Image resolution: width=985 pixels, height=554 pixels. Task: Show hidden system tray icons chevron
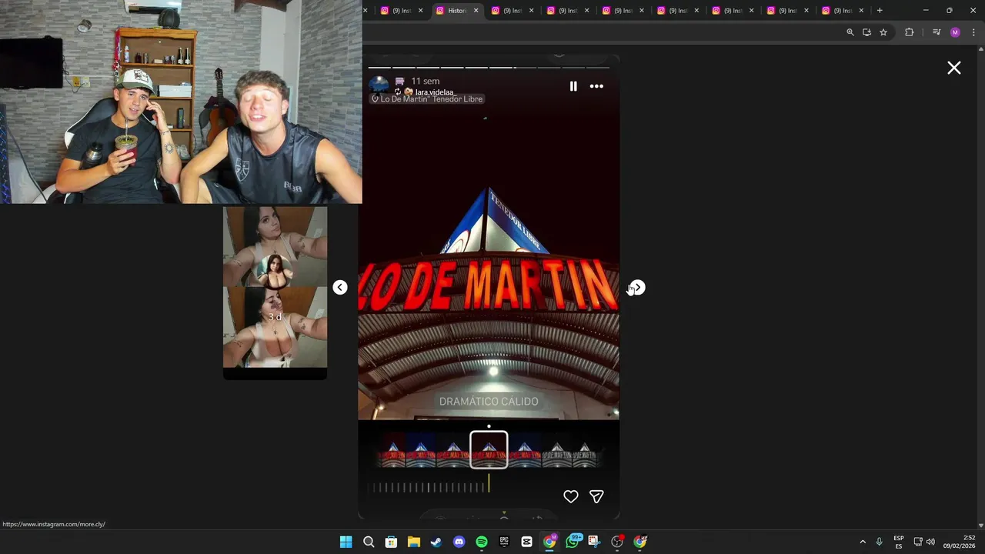coord(863,542)
